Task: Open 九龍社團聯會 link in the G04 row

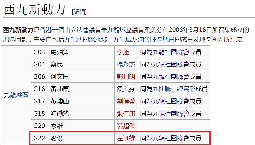Action: [x=171, y=64]
